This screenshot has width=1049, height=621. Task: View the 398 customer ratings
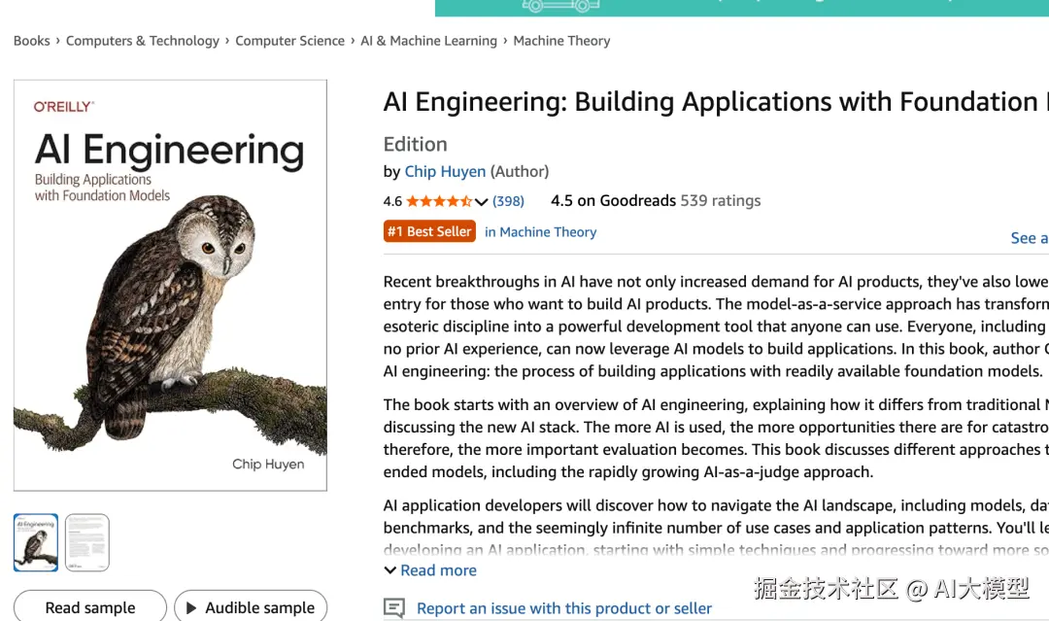508,201
